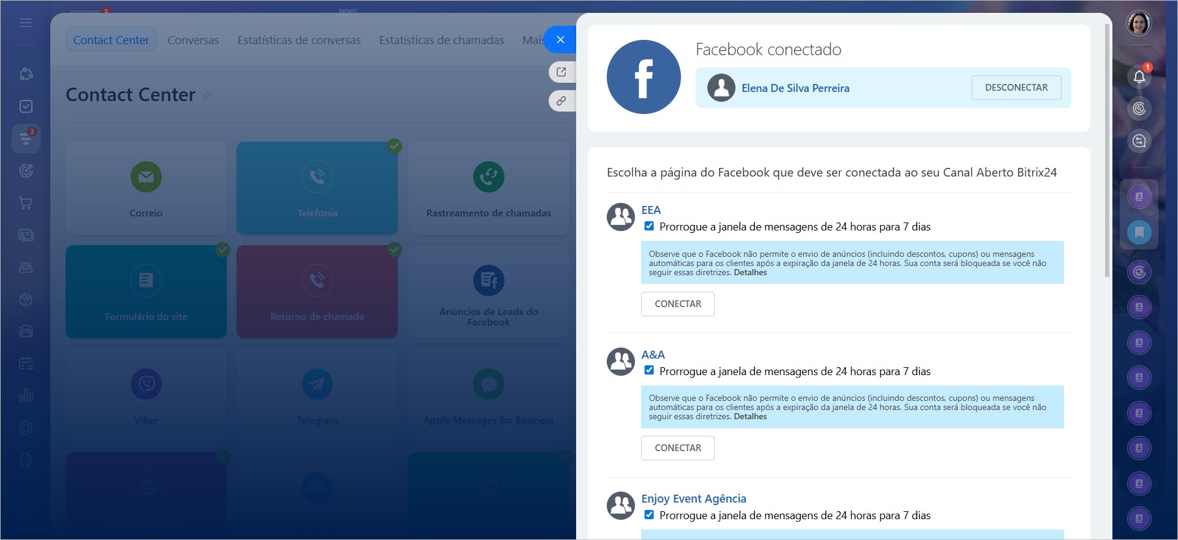Open the Formulário do site card
The image size is (1178, 540).
pyautogui.click(x=146, y=292)
